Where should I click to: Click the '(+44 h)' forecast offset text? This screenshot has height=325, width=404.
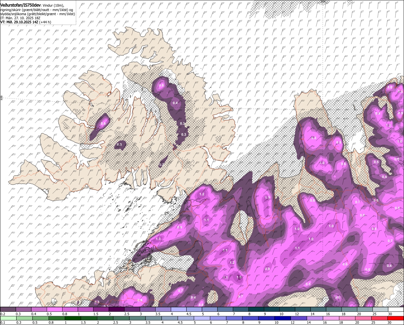45,22
